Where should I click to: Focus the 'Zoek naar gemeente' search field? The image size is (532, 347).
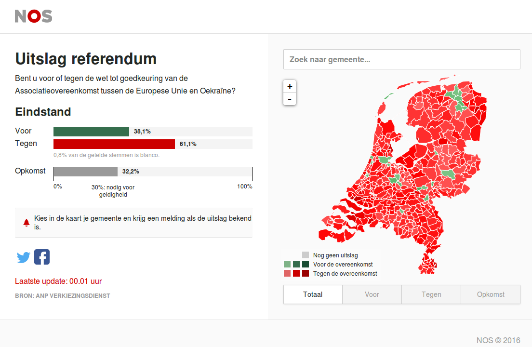tap(402, 59)
